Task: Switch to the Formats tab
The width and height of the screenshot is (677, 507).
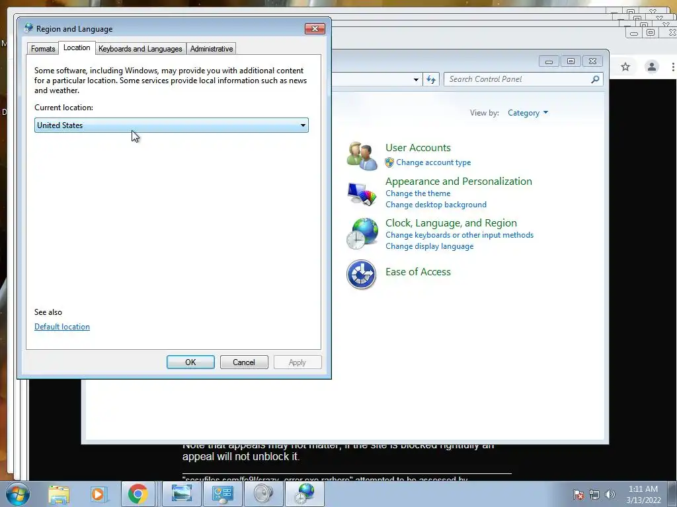Action: 43,49
